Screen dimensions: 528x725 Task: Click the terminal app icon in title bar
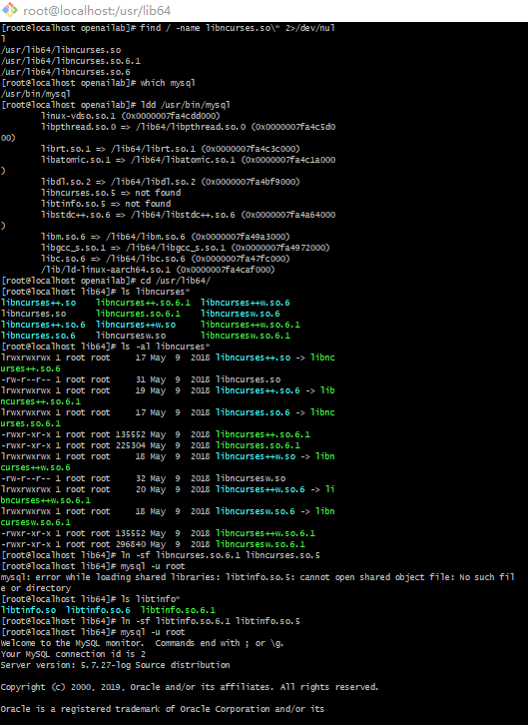tap(10, 10)
